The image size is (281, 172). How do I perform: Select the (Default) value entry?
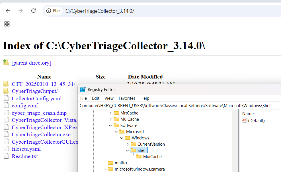pyautogui.click(x=256, y=121)
